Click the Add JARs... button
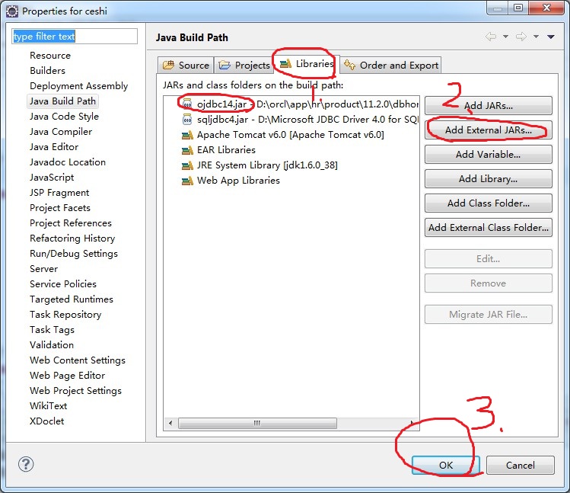This screenshot has height=493, width=570. point(489,106)
